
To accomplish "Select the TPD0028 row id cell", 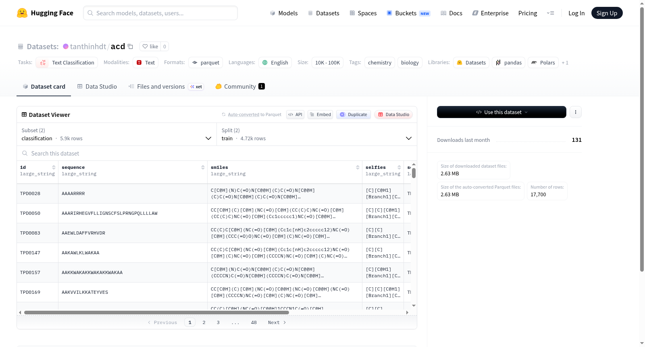I will click(x=37, y=193).
